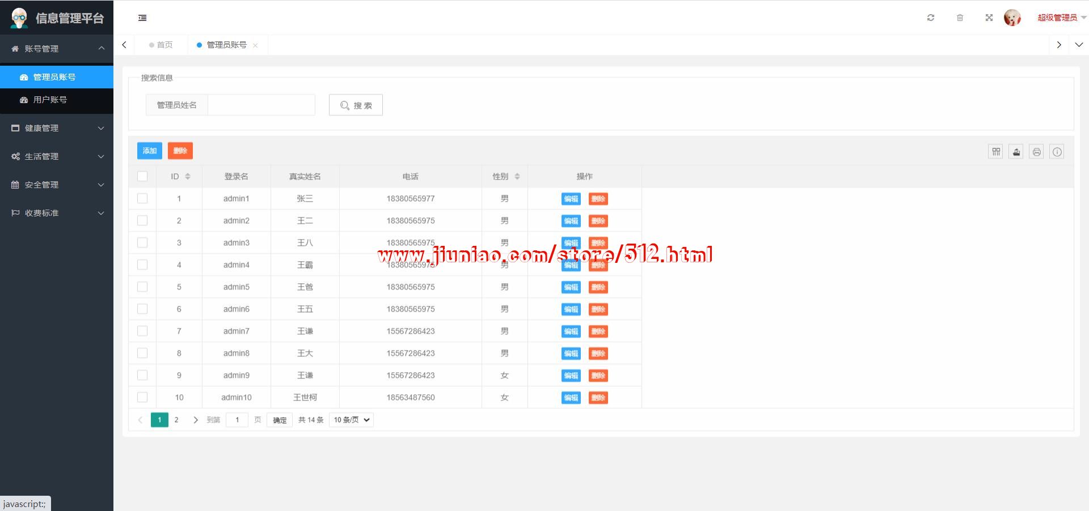
Task: Open the table column filter icon
Action: pyautogui.click(x=996, y=152)
